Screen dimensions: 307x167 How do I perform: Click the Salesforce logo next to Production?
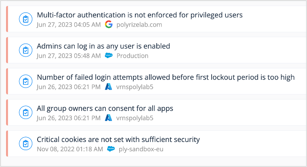pos(109,56)
